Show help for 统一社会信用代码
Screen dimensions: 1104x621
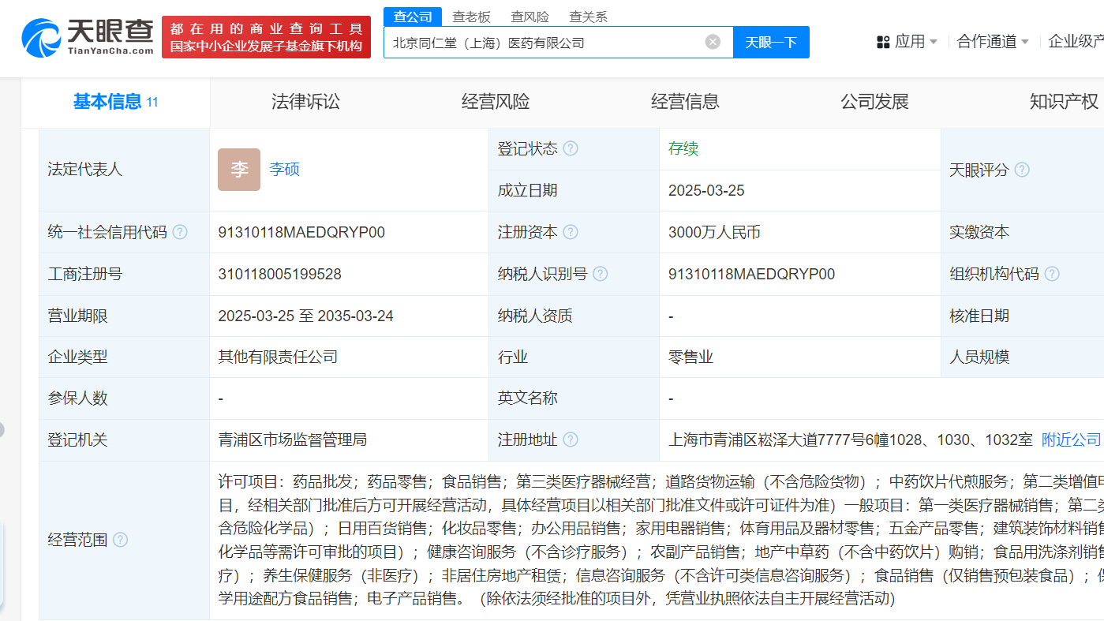[180, 232]
